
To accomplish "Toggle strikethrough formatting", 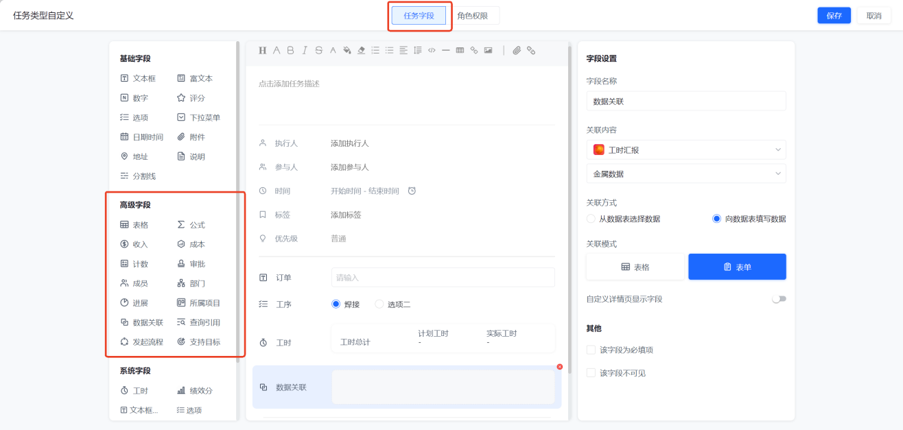I will pos(318,50).
